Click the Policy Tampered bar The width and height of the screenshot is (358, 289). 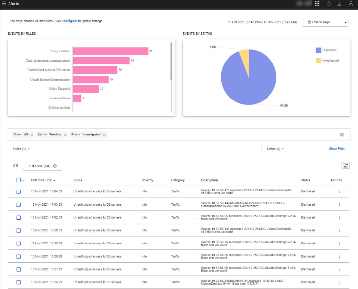pyautogui.click(x=86, y=89)
